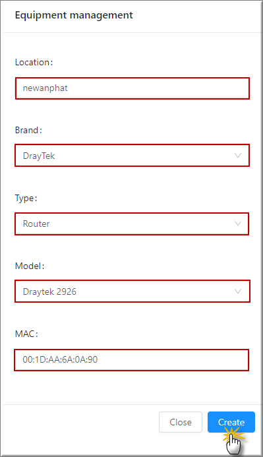Viewport: 263px width, 457px height.
Task: Click the Close button
Action: click(181, 422)
